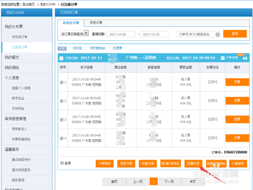Open 手机核验 in sidebar

[x=18, y=109]
